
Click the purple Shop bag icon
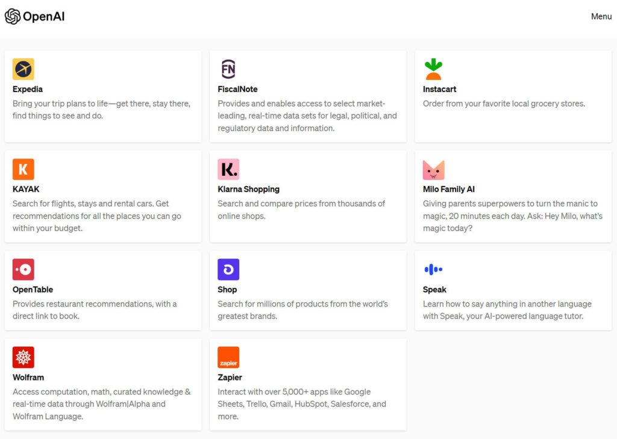pyautogui.click(x=228, y=270)
